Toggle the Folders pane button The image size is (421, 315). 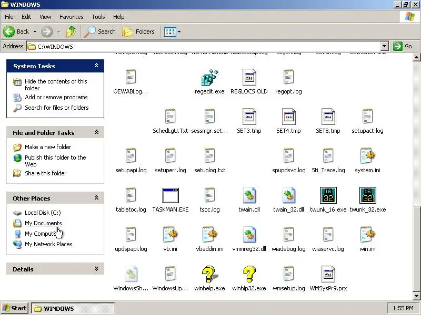138,31
